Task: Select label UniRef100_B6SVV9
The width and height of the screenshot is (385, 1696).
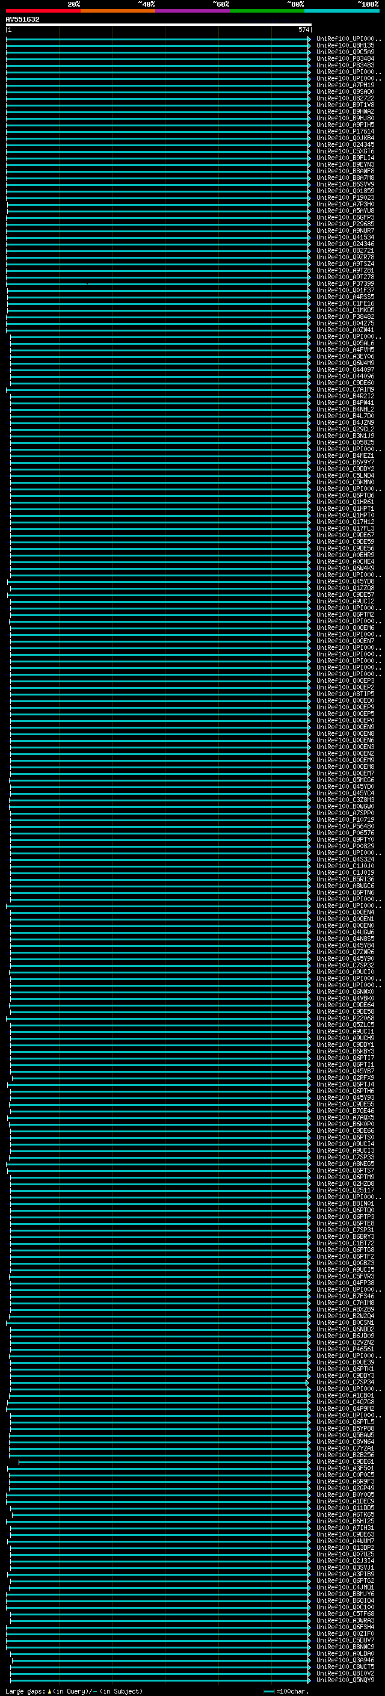Action: pos(345,185)
